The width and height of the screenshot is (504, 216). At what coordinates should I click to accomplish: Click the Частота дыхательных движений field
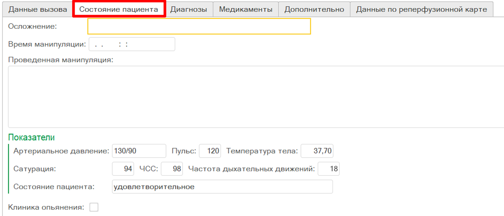coord(328,169)
